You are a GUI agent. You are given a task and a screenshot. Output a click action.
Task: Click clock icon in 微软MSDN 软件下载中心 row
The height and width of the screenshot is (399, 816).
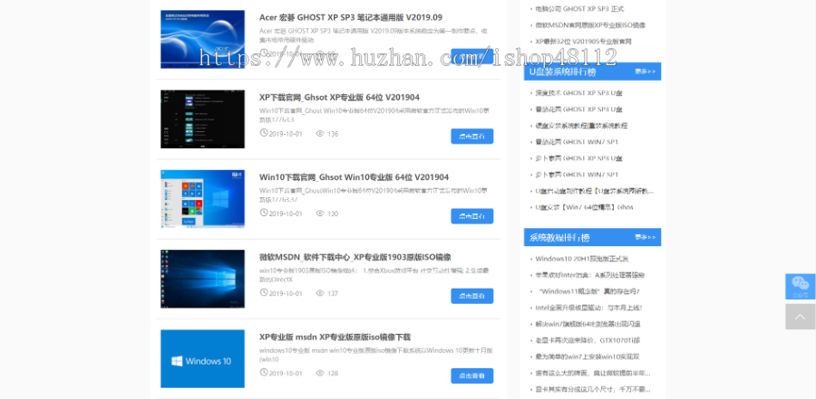264,293
